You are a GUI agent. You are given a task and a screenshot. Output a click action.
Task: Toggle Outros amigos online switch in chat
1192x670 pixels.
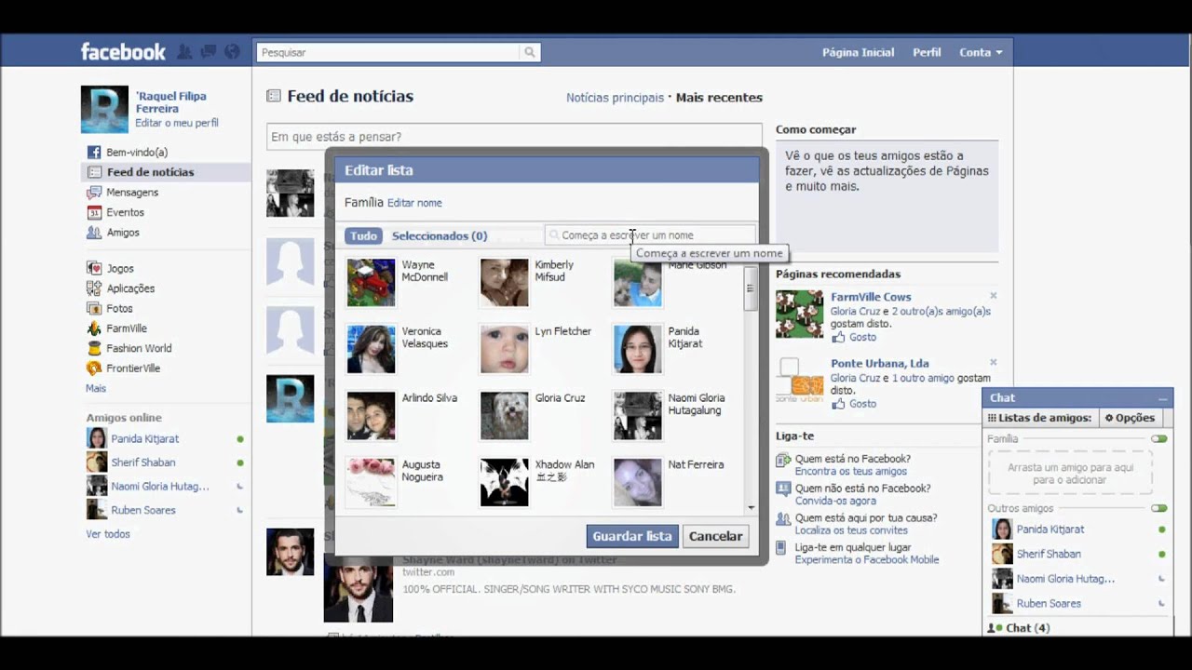(1158, 508)
